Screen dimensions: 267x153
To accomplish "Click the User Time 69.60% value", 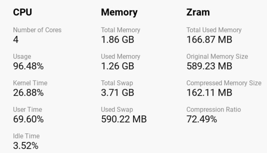I will coord(28,119).
